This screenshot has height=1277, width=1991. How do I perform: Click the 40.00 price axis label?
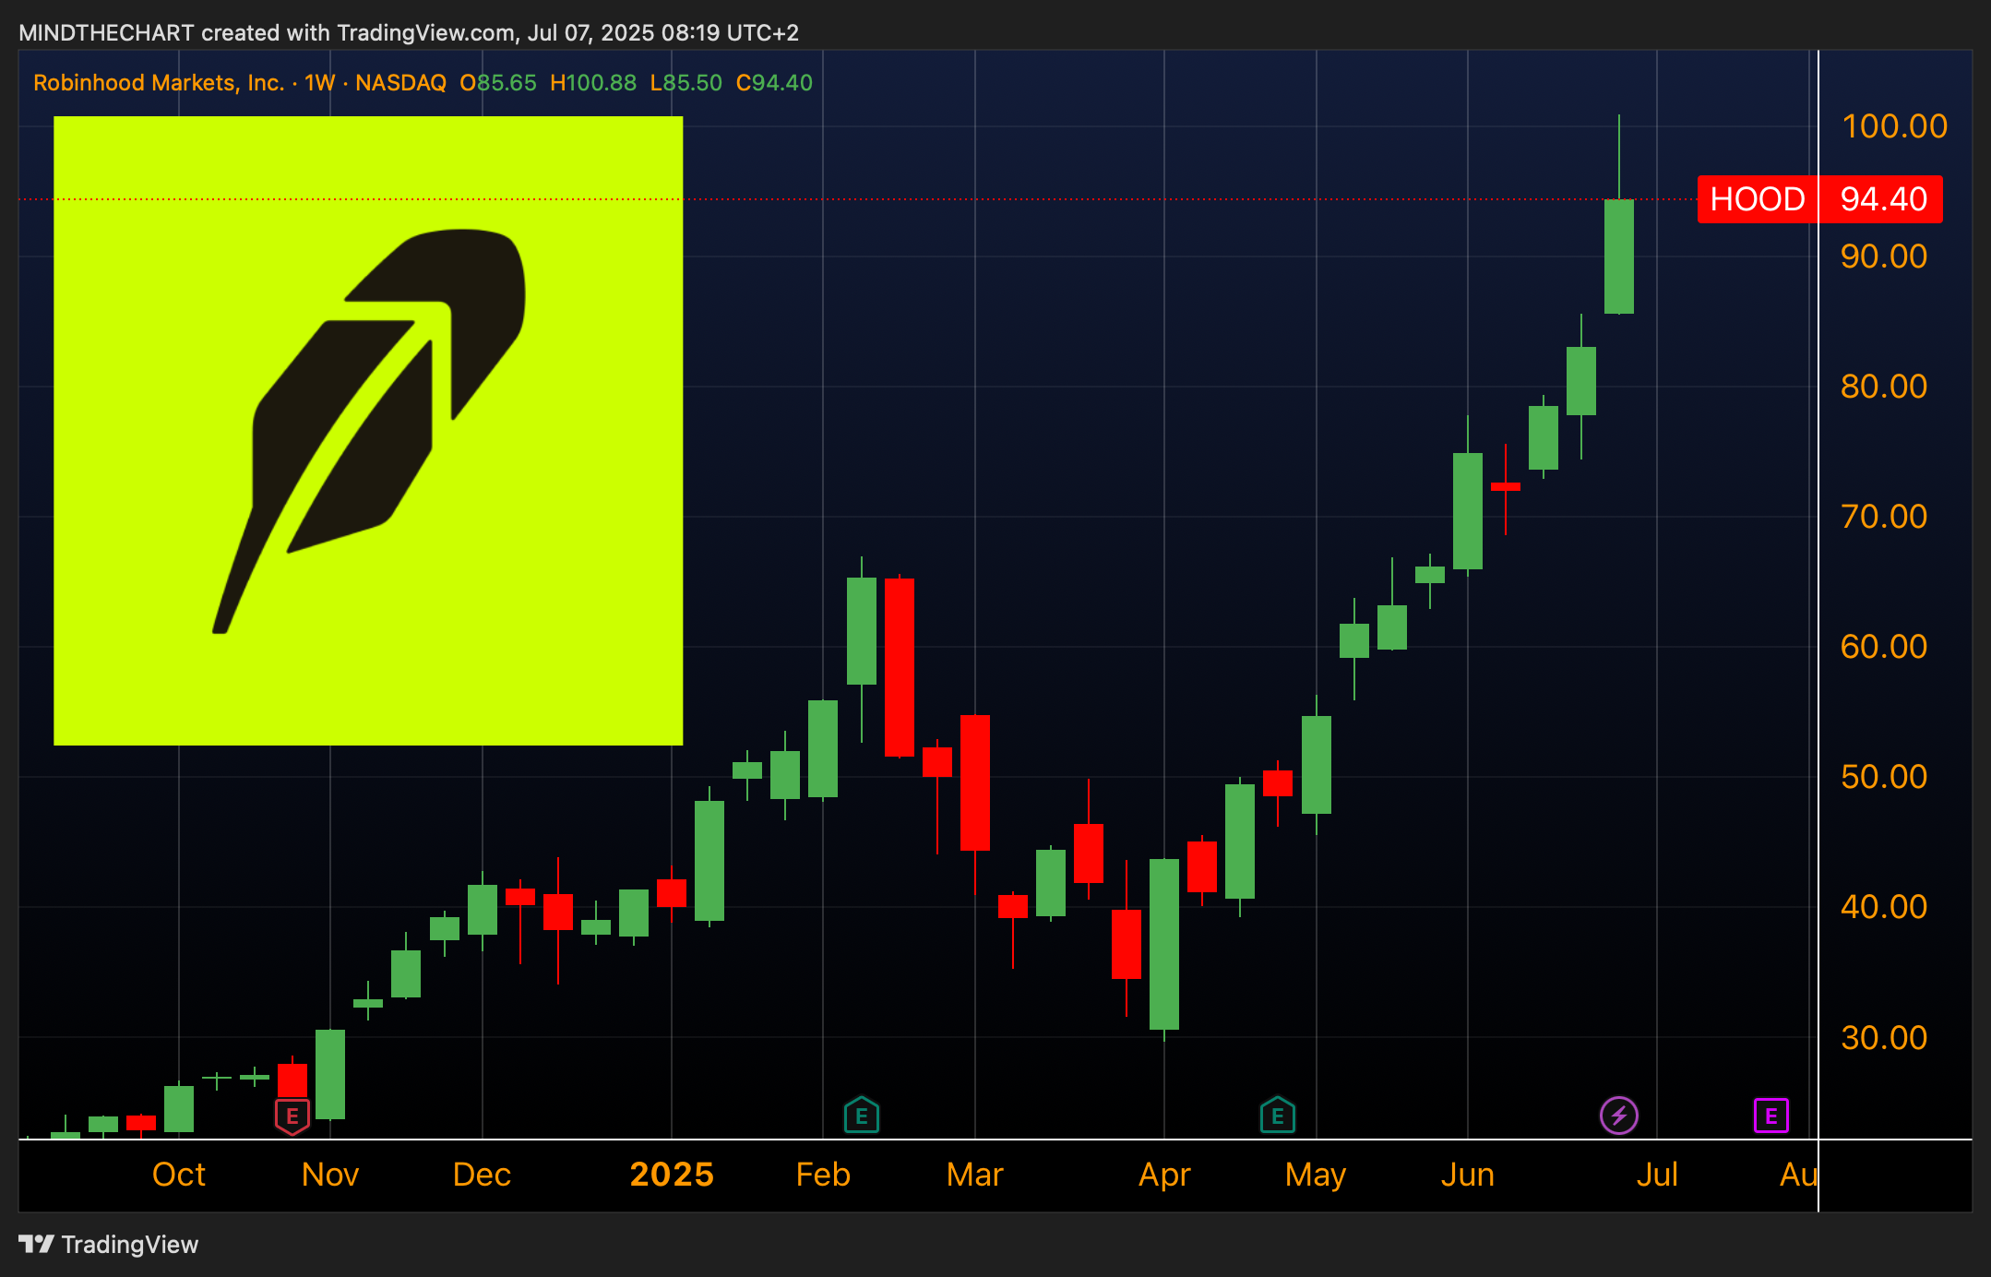pyautogui.click(x=1884, y=907)
